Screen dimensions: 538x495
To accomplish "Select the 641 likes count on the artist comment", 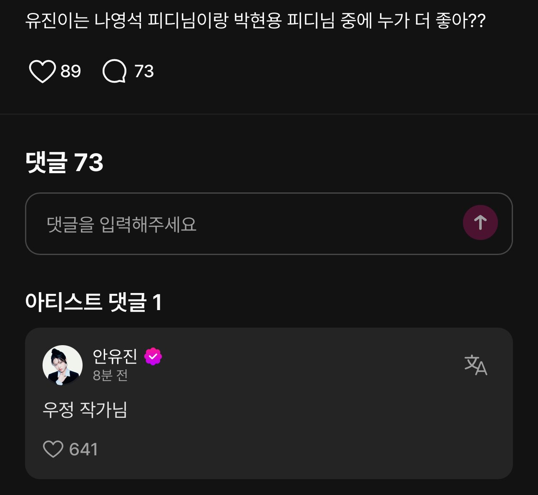I will coord(83,450).
